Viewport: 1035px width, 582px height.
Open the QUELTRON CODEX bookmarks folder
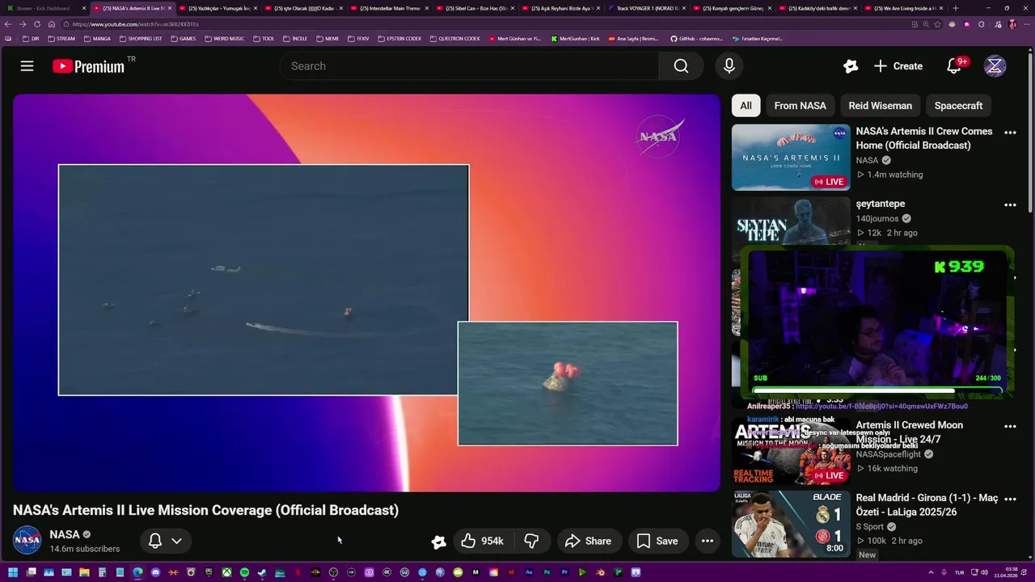click(x=455, y=39)
